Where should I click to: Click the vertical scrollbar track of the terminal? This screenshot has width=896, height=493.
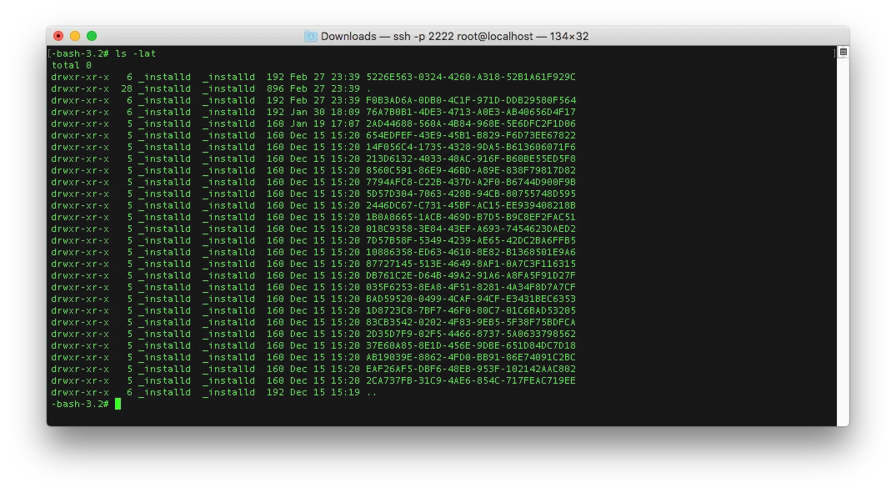843,240
